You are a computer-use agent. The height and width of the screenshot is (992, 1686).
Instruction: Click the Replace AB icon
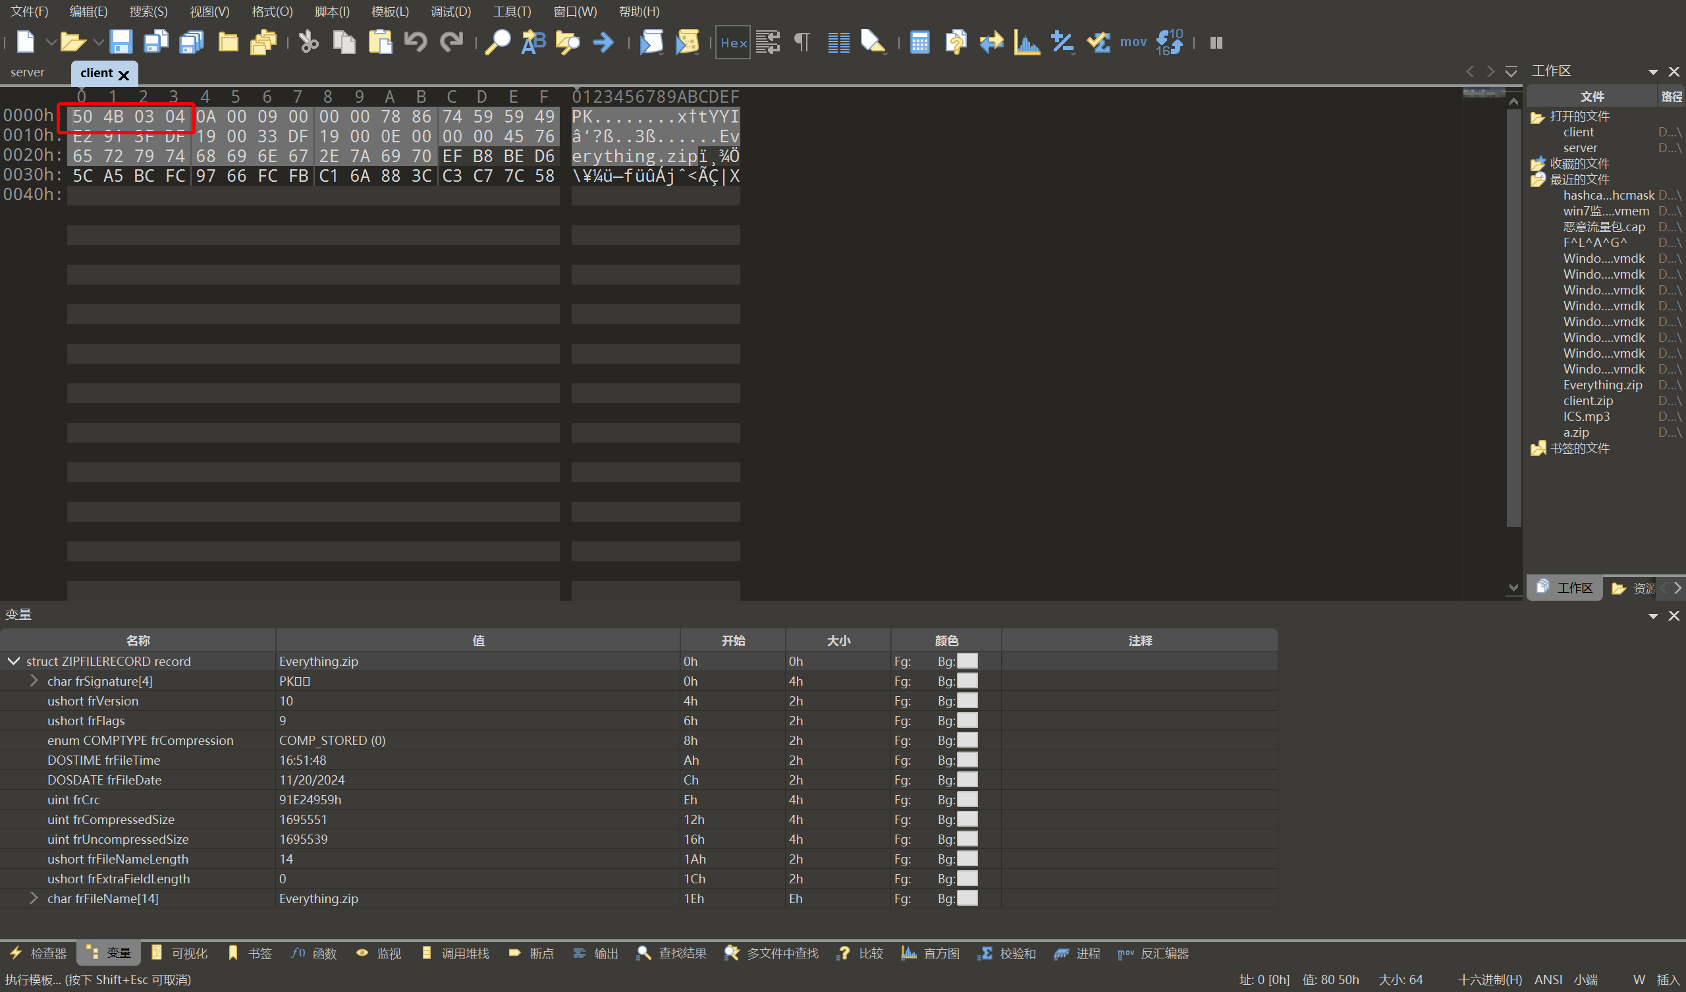[533, 42]
